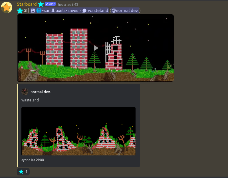Open the Starboard bot avatar
Viewport: 228px width, 178px height.
point(7,7)
